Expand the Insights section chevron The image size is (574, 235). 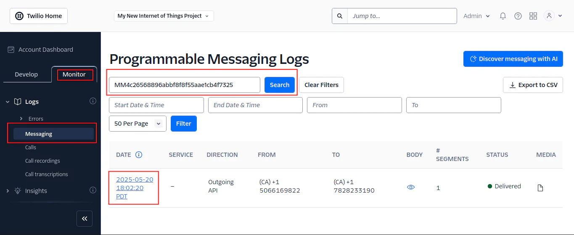click(x=8, y=191)
